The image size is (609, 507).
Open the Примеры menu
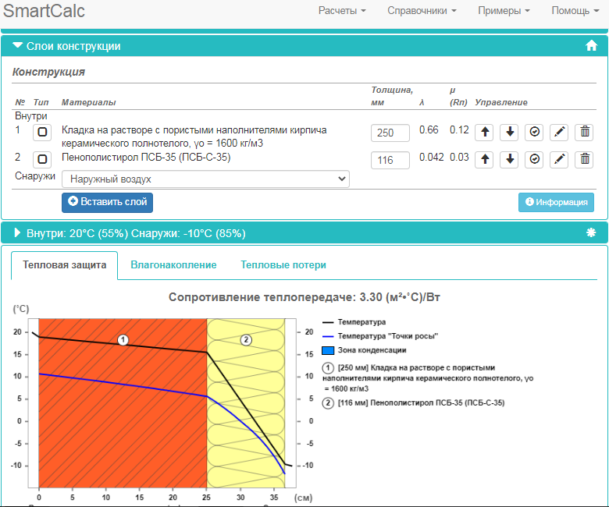504,10
